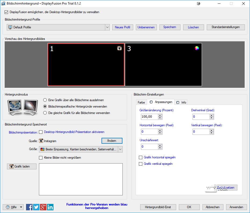Viewport: 250px width, 213px height.
Task: Switch to the Info tab
Action: point(181,102)
